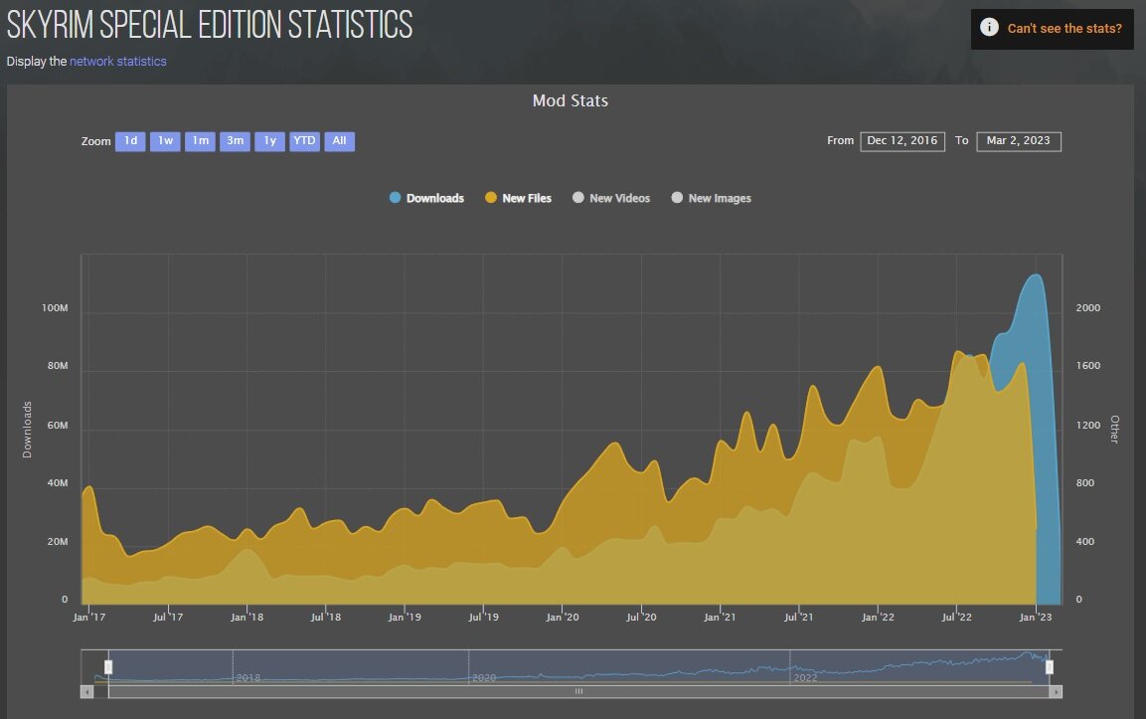Click the To date field showing Mar 2, 2023

click(1019, 141)
